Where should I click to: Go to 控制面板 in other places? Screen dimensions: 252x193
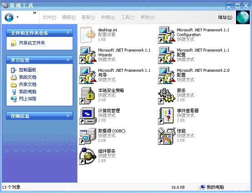pos(27,70)
